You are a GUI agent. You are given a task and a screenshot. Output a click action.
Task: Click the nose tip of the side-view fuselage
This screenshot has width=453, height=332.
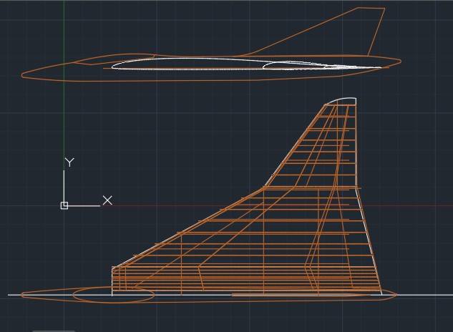pos(22,73)
